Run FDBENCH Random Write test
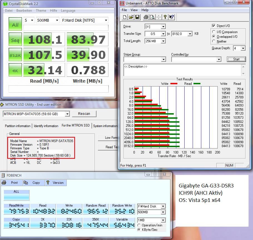253x240 pixels. 122,209
